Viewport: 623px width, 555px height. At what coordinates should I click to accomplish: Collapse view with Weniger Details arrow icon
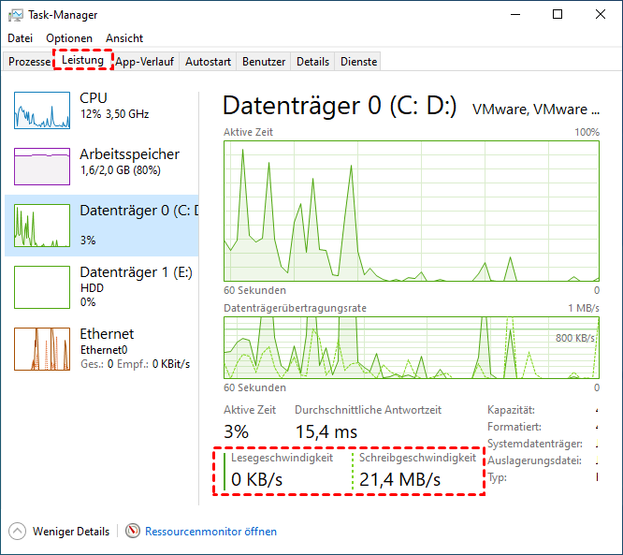pos(17,532)
